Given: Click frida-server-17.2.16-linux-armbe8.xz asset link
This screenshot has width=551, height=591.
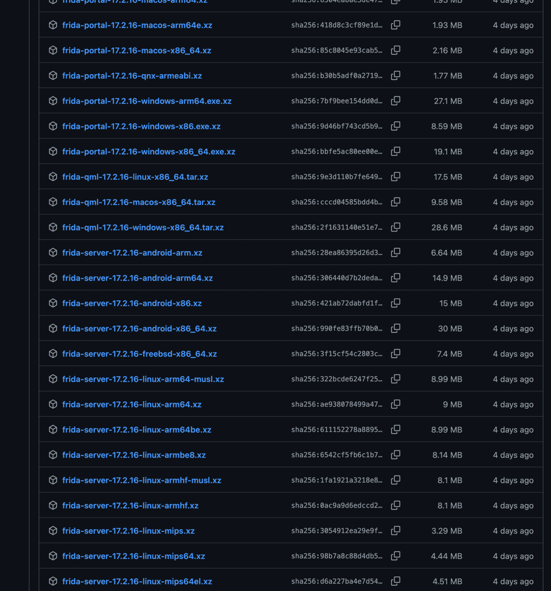Looking at the screenshot, I should click(x=133, y=455).
